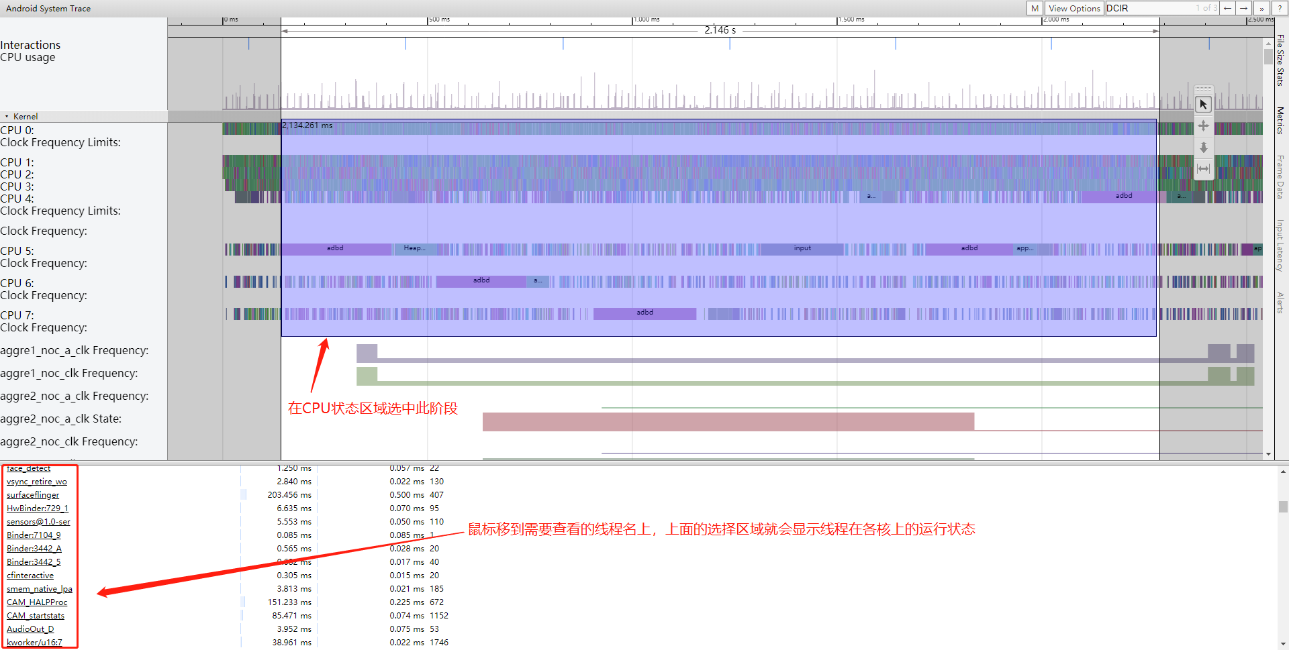The width and height of the screenshot is (1289, 650).
Task: Go to previous DCIR search result
Action: click(x=1228, y=8)
